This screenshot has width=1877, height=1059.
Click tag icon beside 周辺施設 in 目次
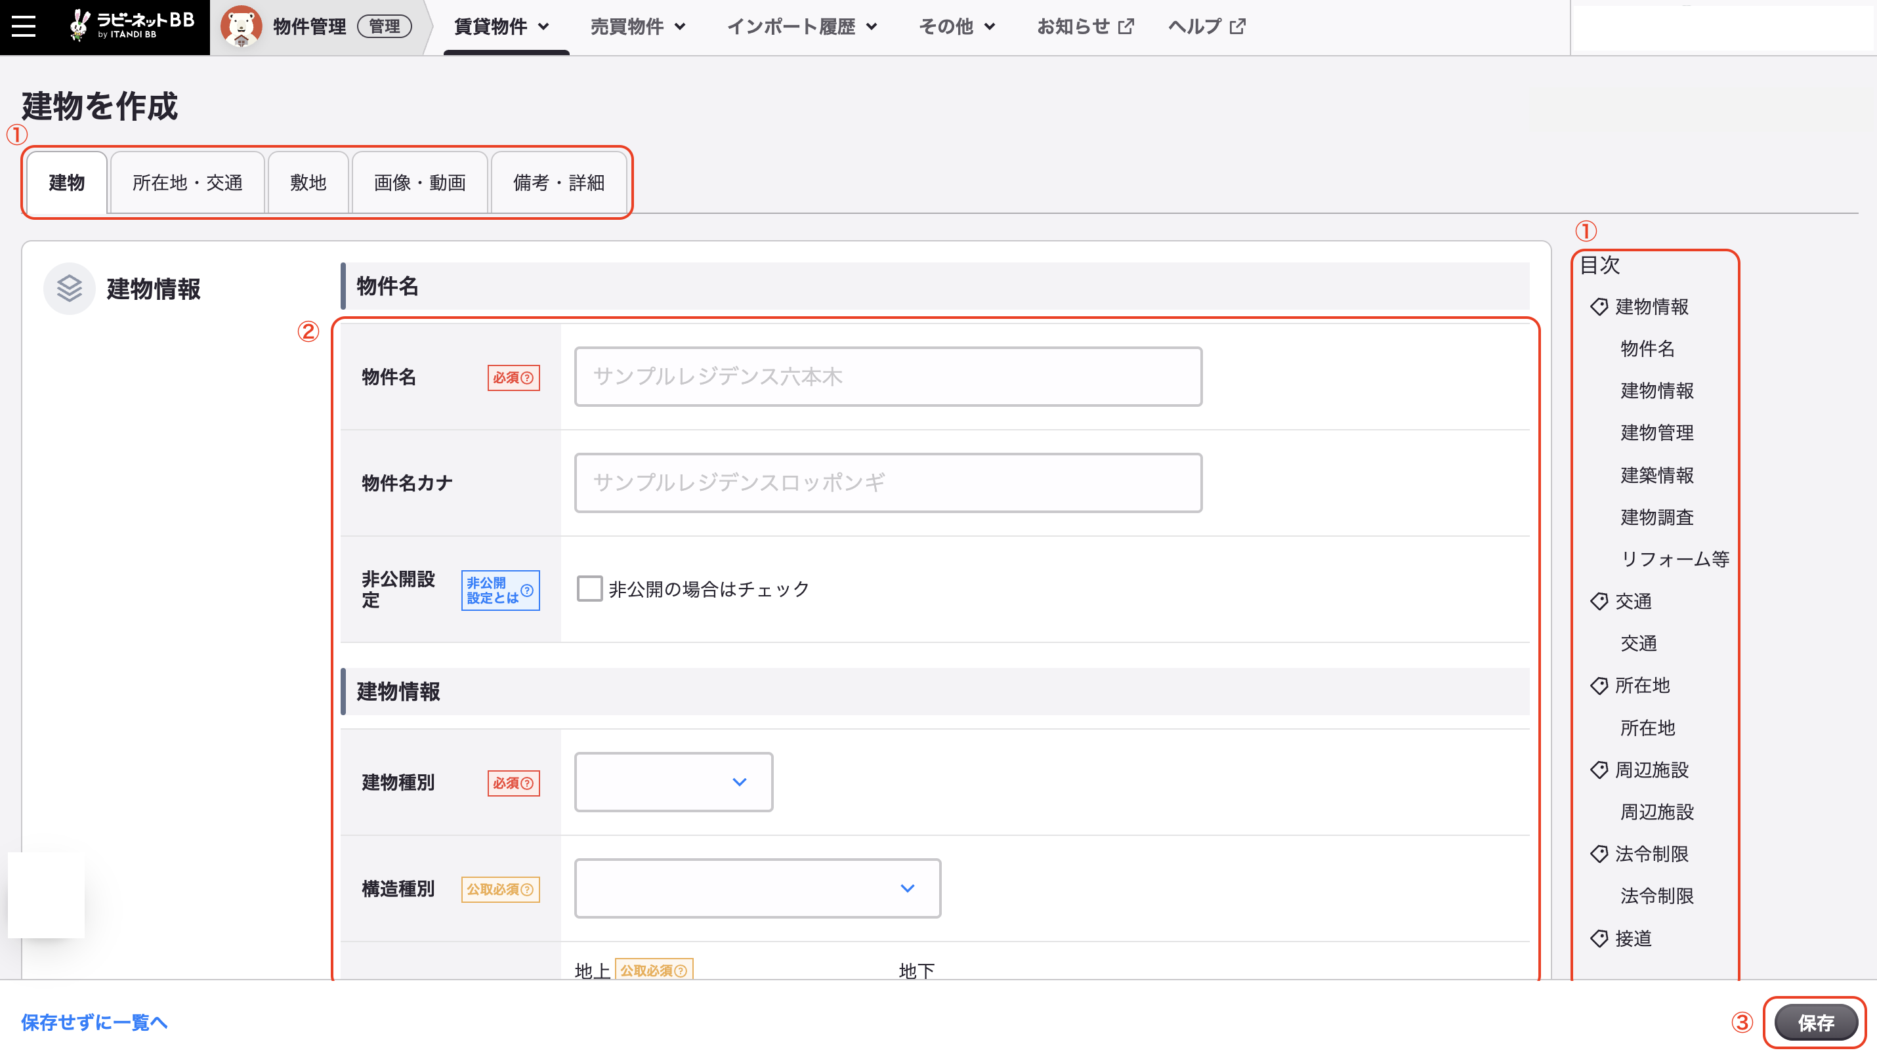click(x=1599, y=770)
